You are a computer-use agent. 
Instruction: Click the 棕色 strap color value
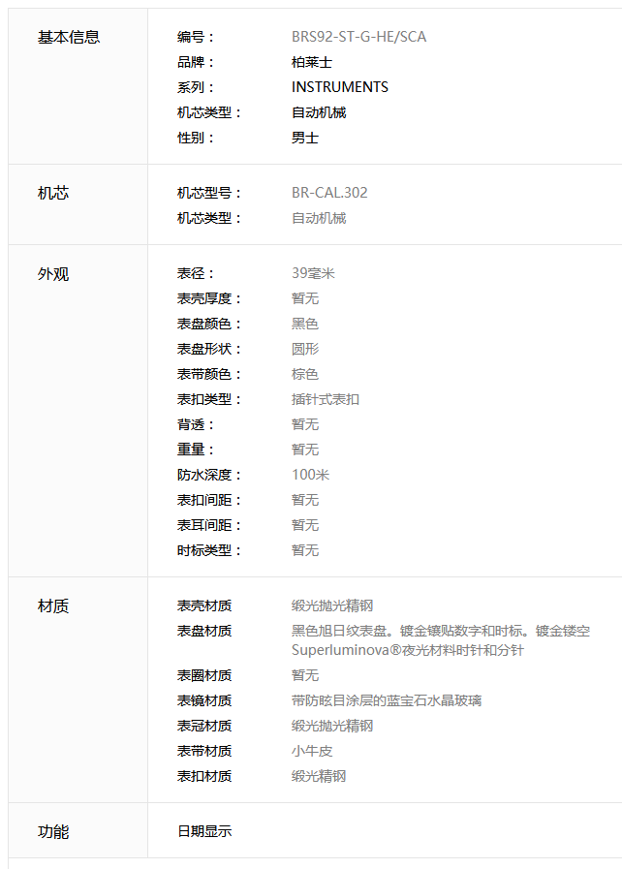coord(305,374)
